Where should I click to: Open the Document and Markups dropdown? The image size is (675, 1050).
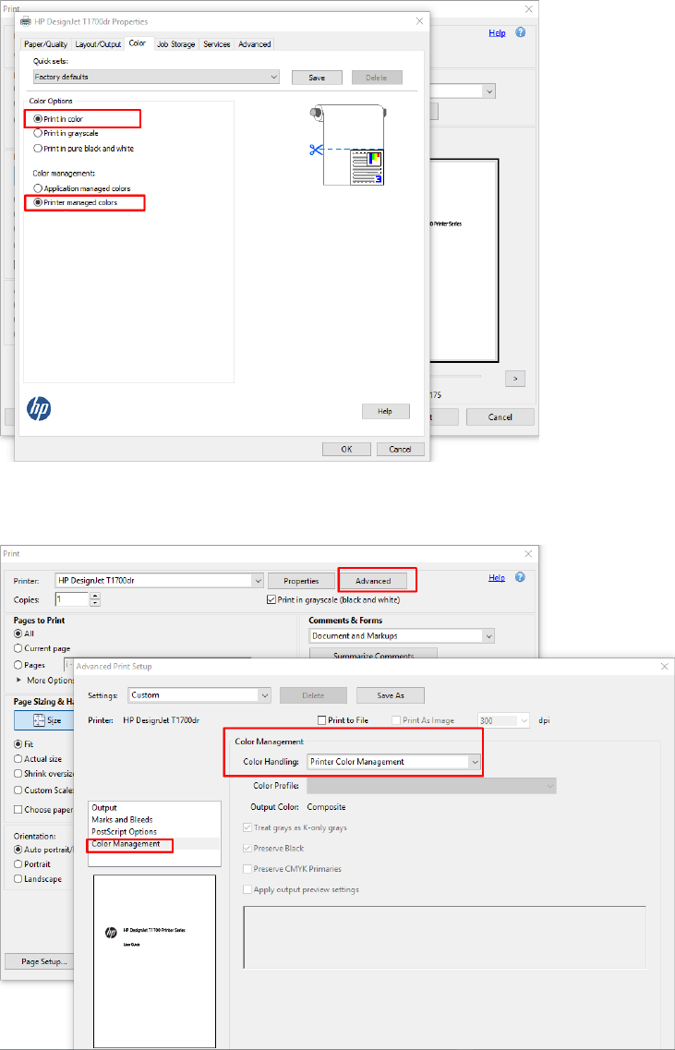402,636
